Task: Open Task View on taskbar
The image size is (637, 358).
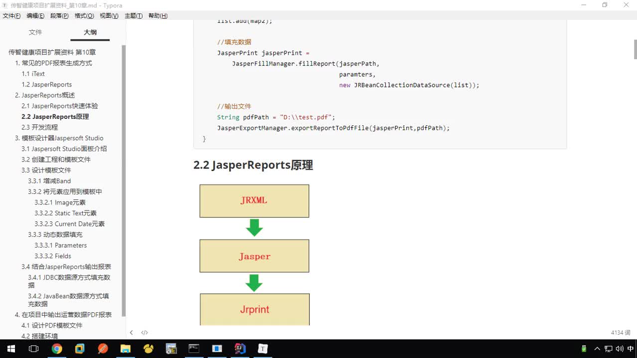Action: 33,349
